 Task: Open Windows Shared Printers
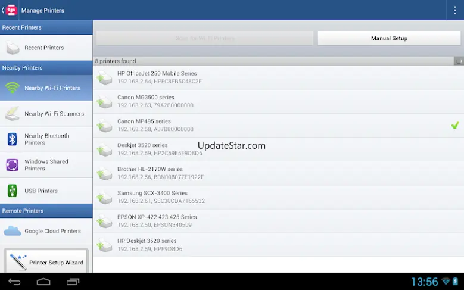point(46,165)
